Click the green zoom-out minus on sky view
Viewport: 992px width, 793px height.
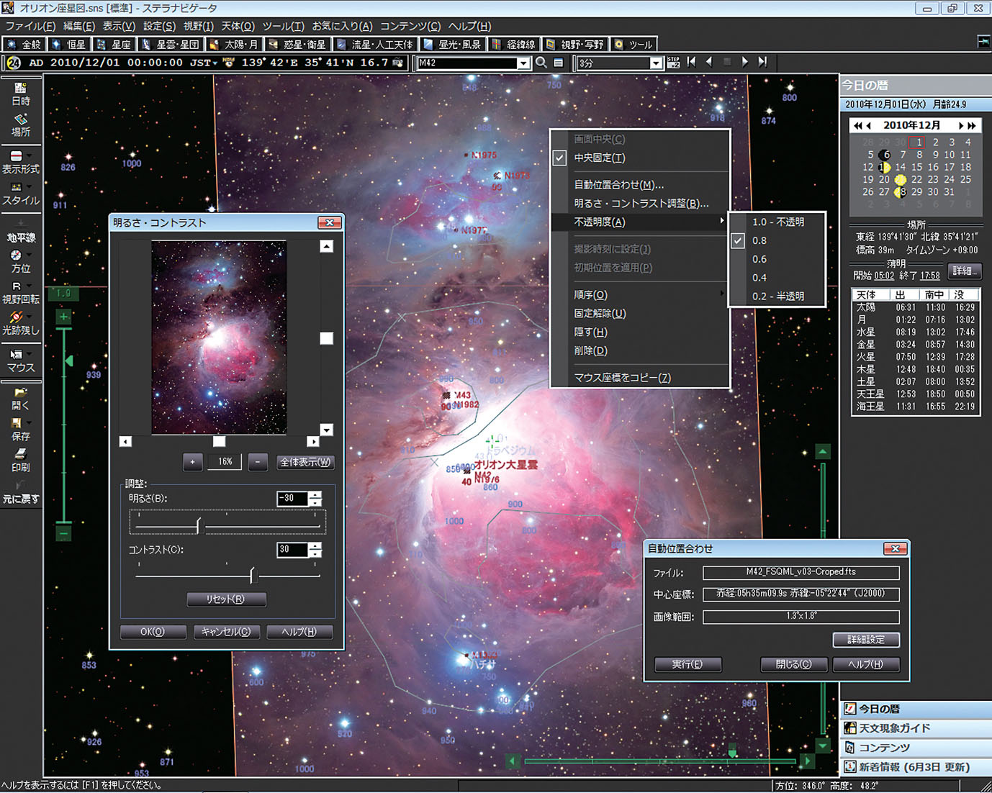click(64, 533)
